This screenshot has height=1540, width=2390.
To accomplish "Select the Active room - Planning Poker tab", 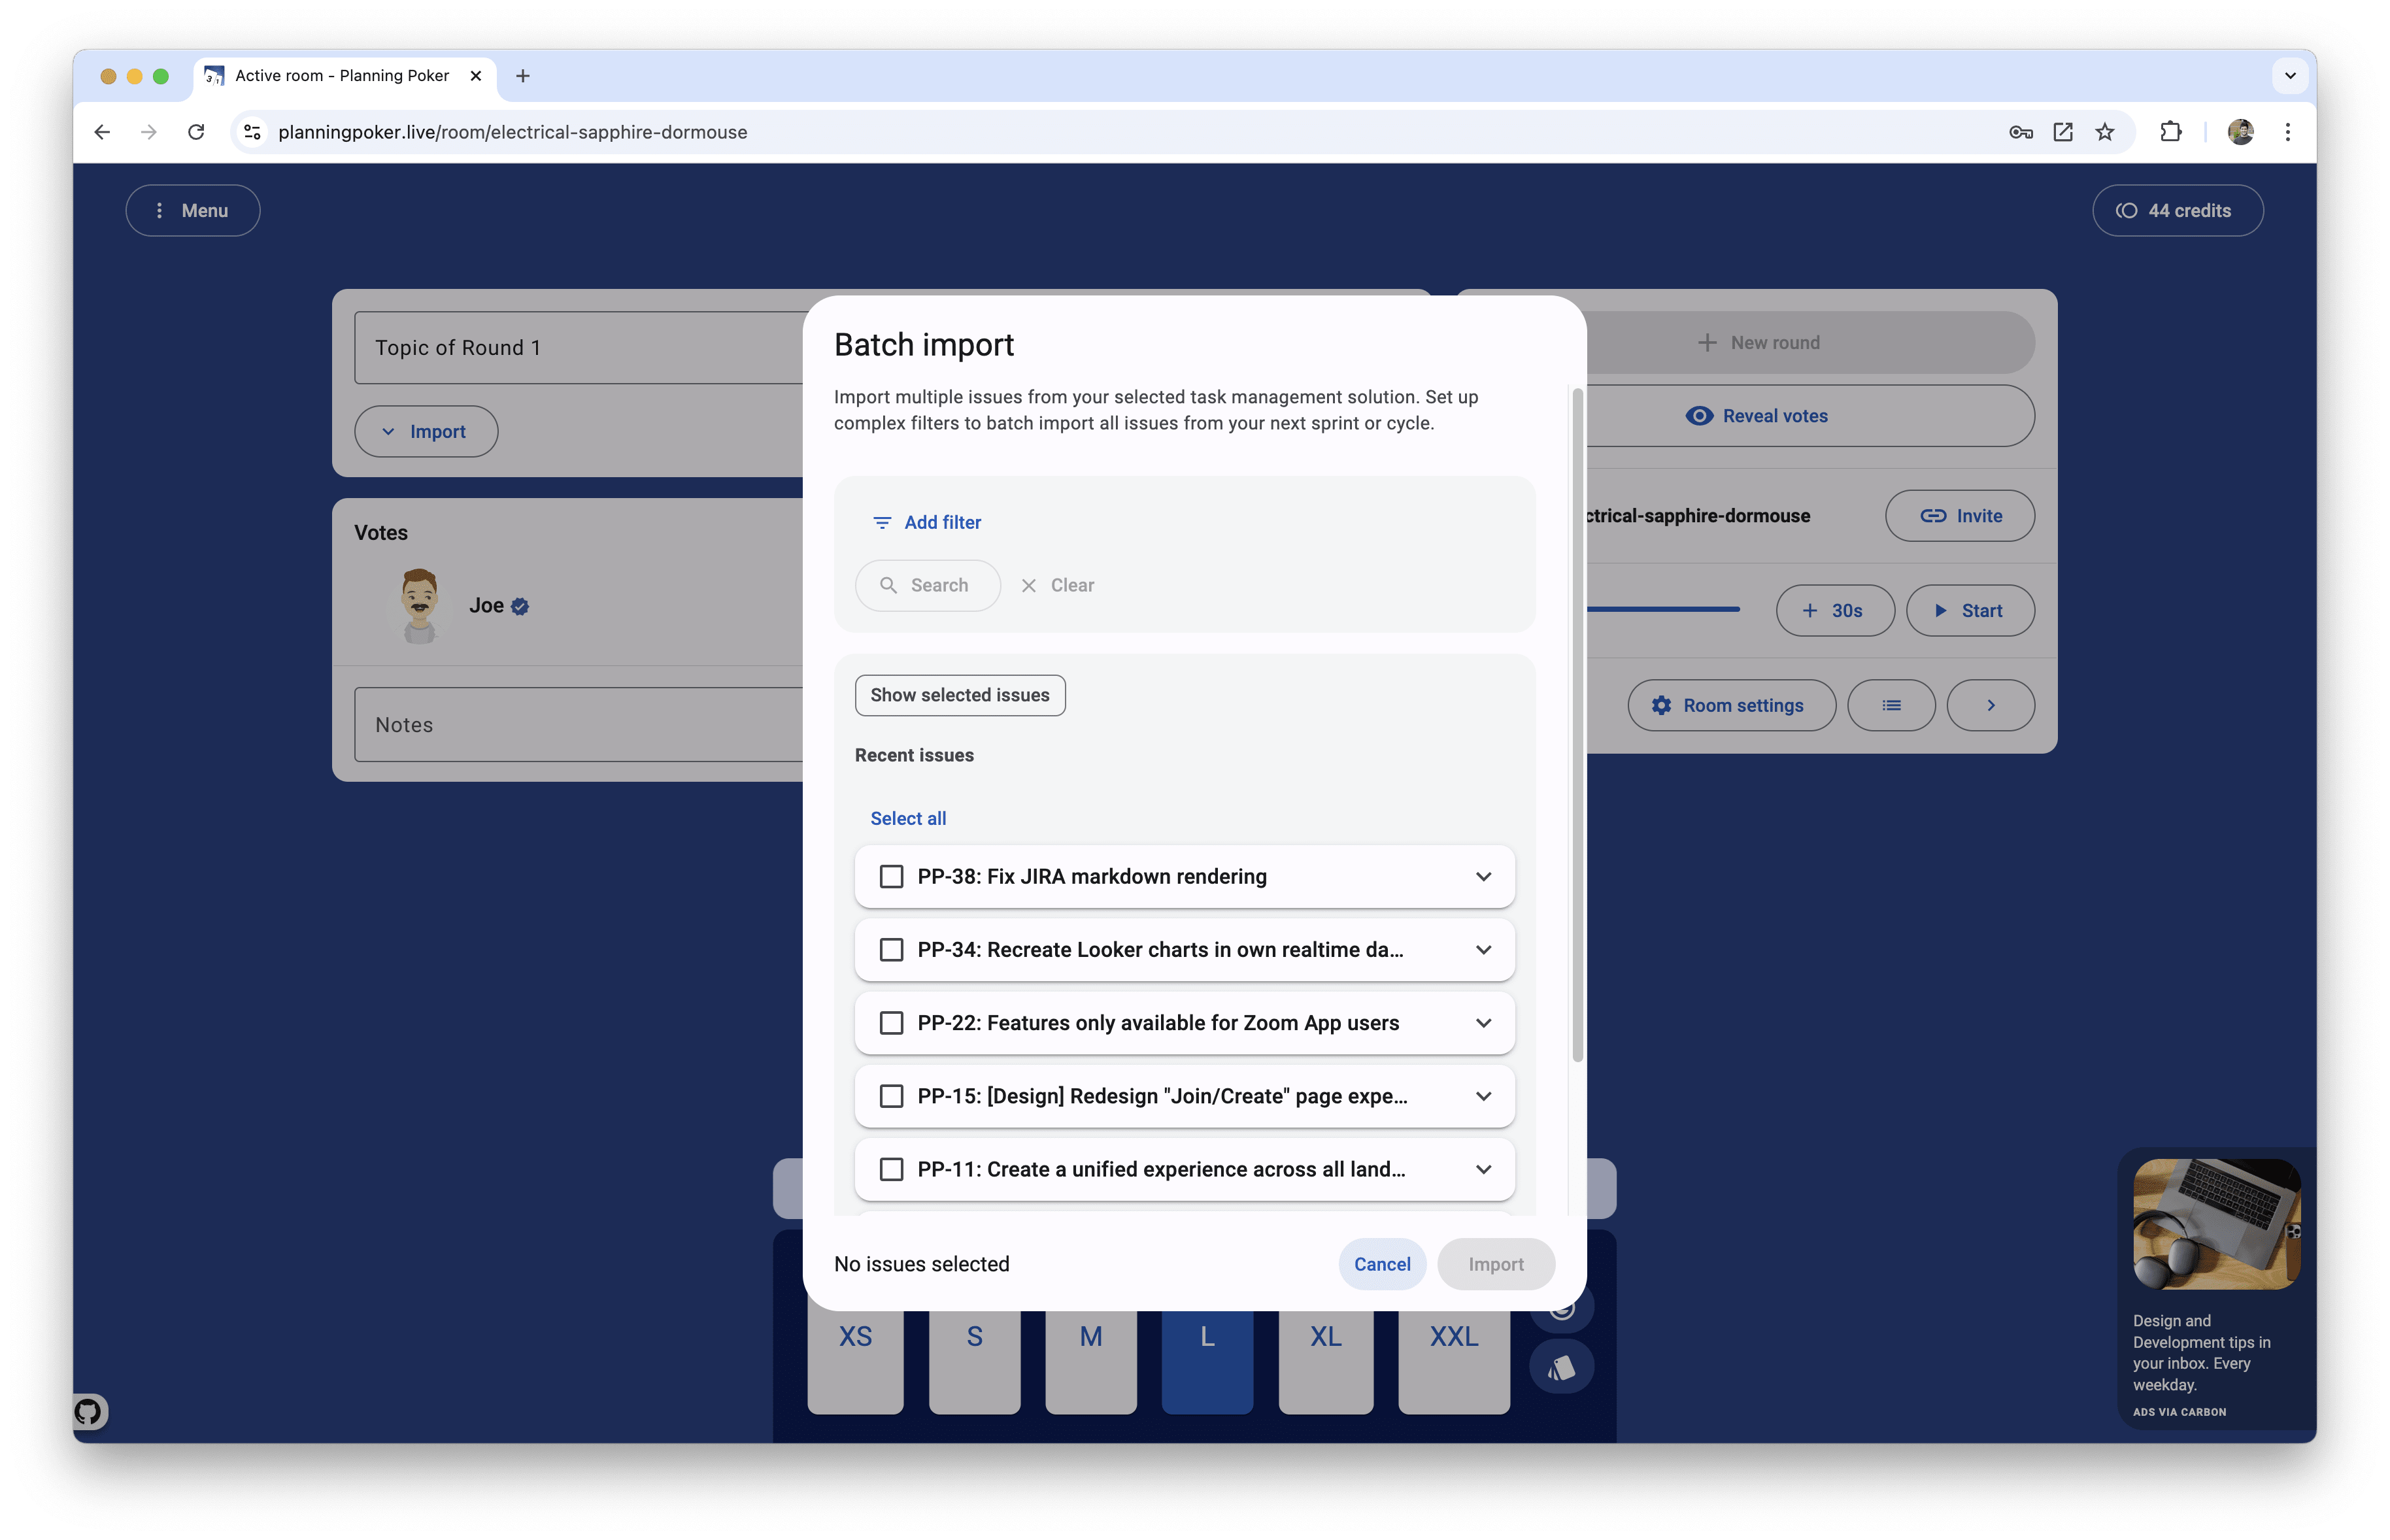I will [343, 76].
